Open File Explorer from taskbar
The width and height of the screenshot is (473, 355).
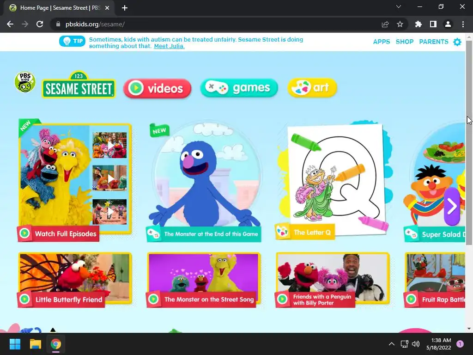(35, 344)
